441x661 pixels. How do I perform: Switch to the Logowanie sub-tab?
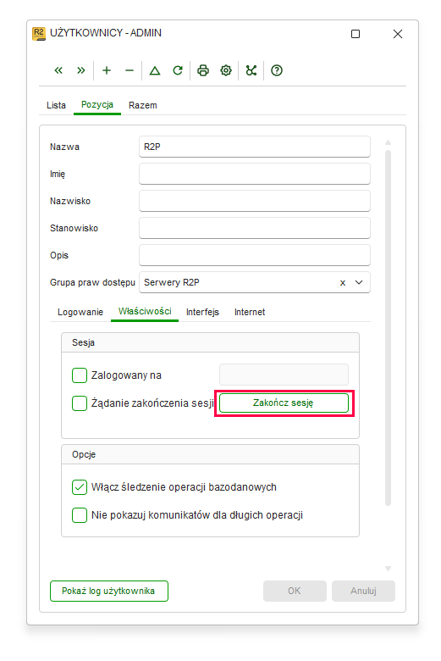click(80, 312)
